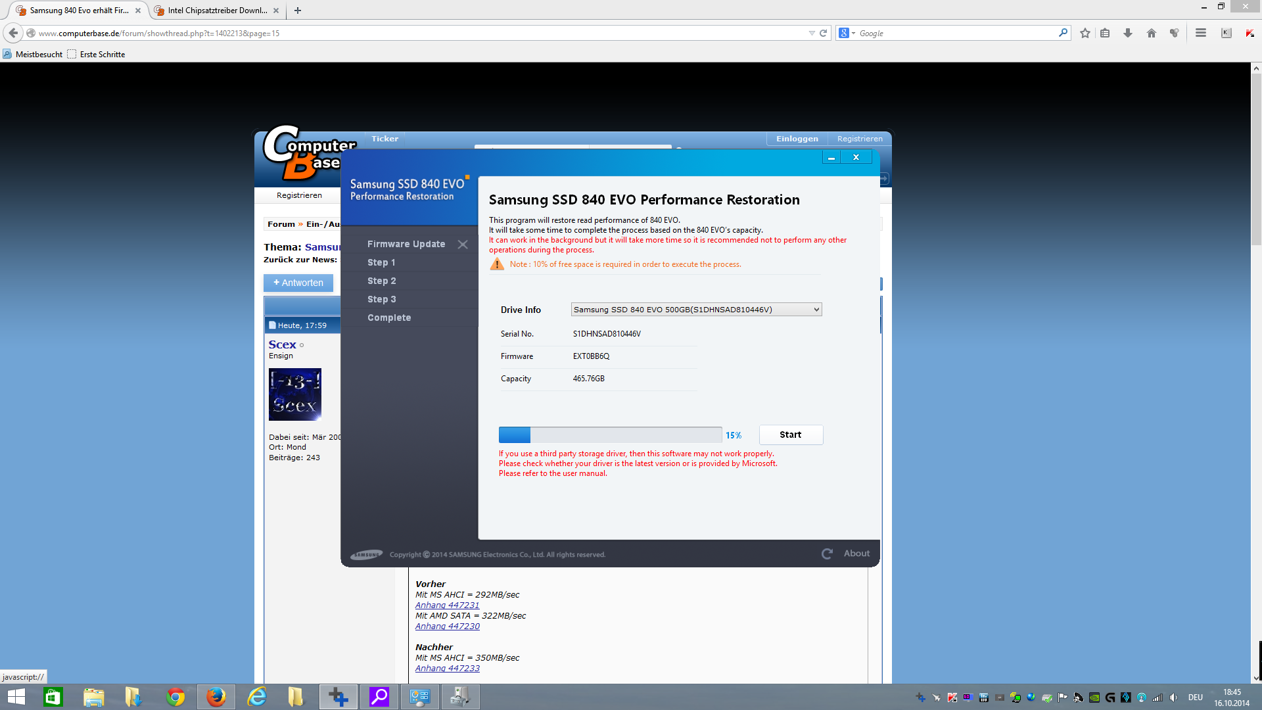Click the 15% progress bar

610,435
